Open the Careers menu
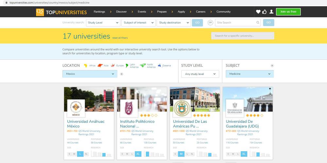This screenshot has height=163, width=327. click(201, 12)
